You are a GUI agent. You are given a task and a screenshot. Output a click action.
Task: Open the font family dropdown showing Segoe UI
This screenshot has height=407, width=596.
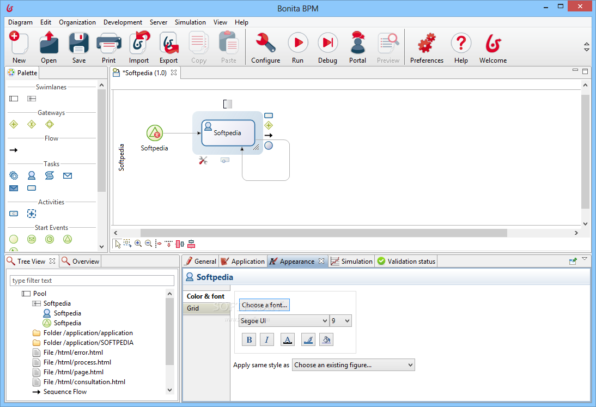tap(284, 321)
